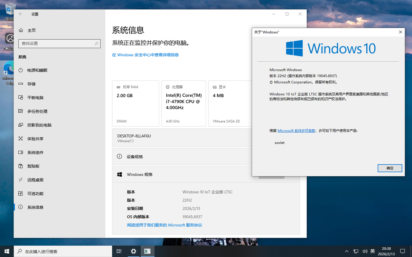Click the licensed user name soviet

pyautogui.click(x=280, y=143)
